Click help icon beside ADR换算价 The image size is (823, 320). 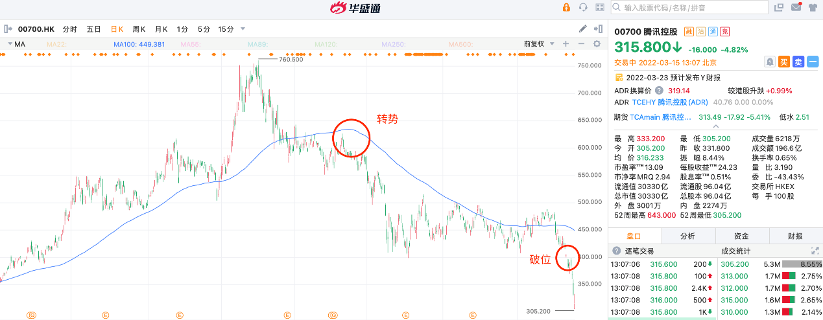[x=659, y=91]
